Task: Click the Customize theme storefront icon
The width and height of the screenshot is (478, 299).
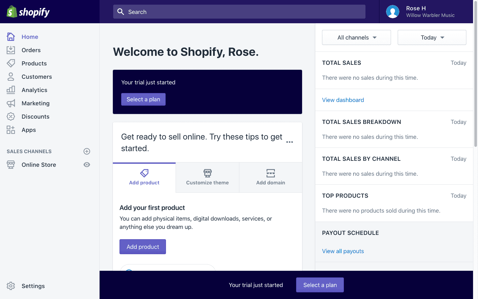Action: (207, 173)
